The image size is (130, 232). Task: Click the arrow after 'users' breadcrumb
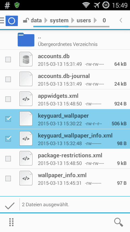[95, 20]
